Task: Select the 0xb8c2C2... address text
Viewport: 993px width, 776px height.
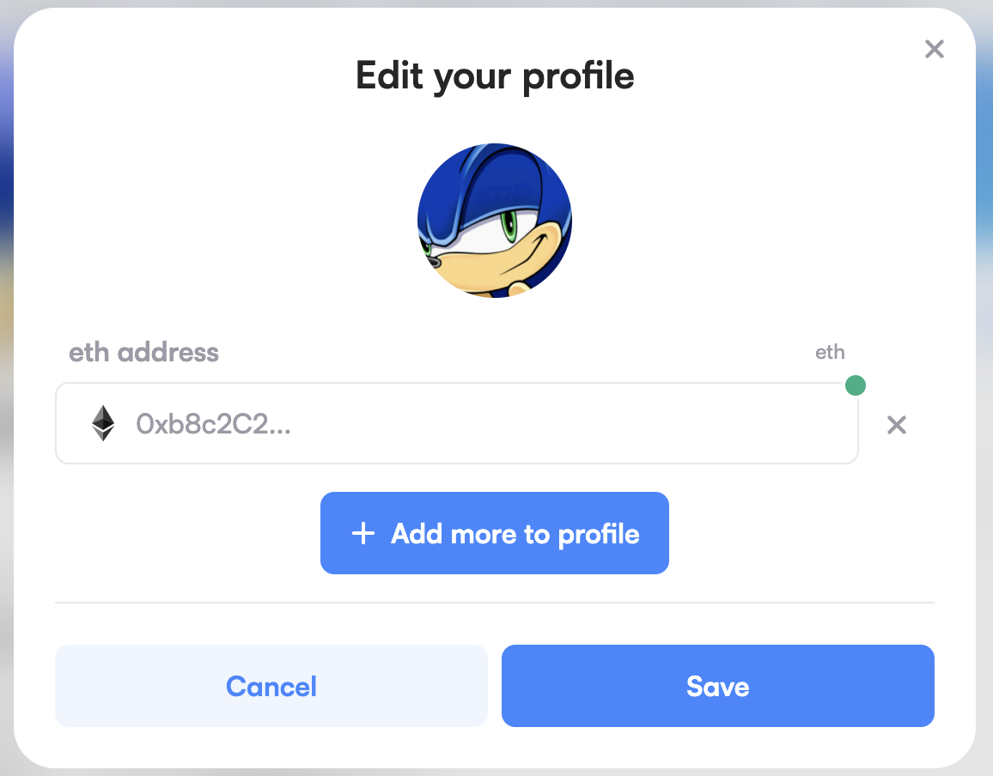Action: (x=213, y=424)
